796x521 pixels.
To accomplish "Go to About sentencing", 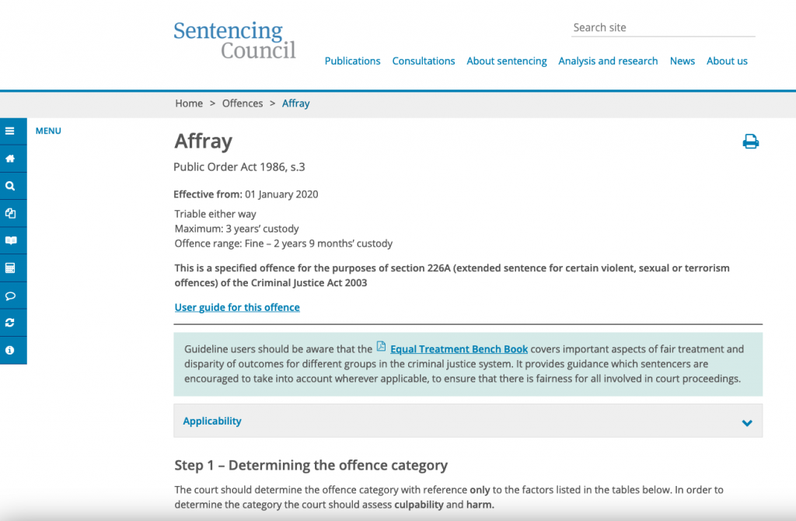I will coord(507,61).
